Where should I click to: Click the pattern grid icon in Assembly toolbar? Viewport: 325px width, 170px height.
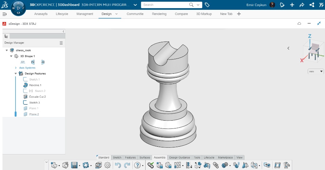tap(177, 165)
